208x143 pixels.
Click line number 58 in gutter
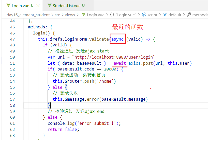tap(12, 105)
